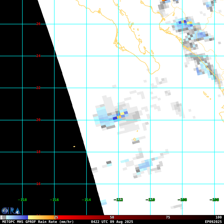
Task: Select the -114 longitude label
Action: (x=86, y=200)
